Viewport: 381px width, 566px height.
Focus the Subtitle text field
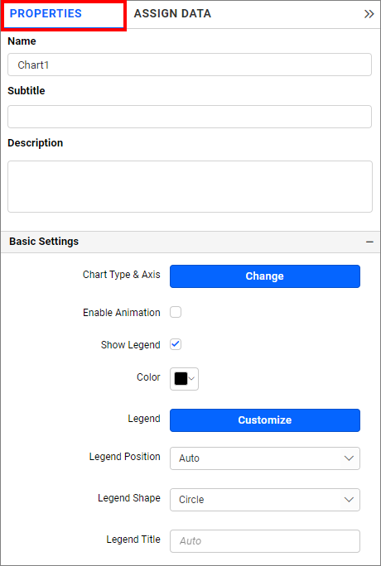click(190, 117)
